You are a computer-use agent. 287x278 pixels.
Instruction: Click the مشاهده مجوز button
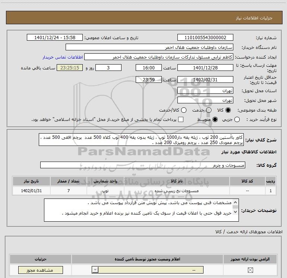point(41,270)
